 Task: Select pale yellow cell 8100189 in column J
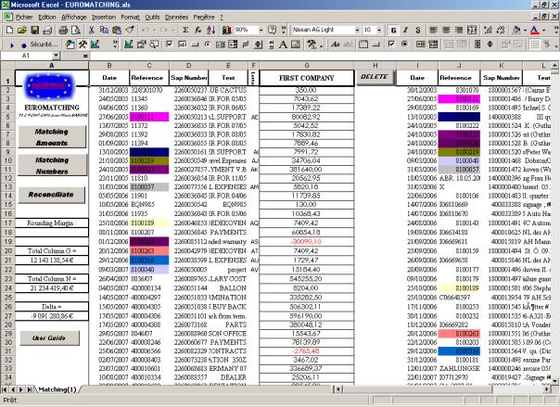459,287
